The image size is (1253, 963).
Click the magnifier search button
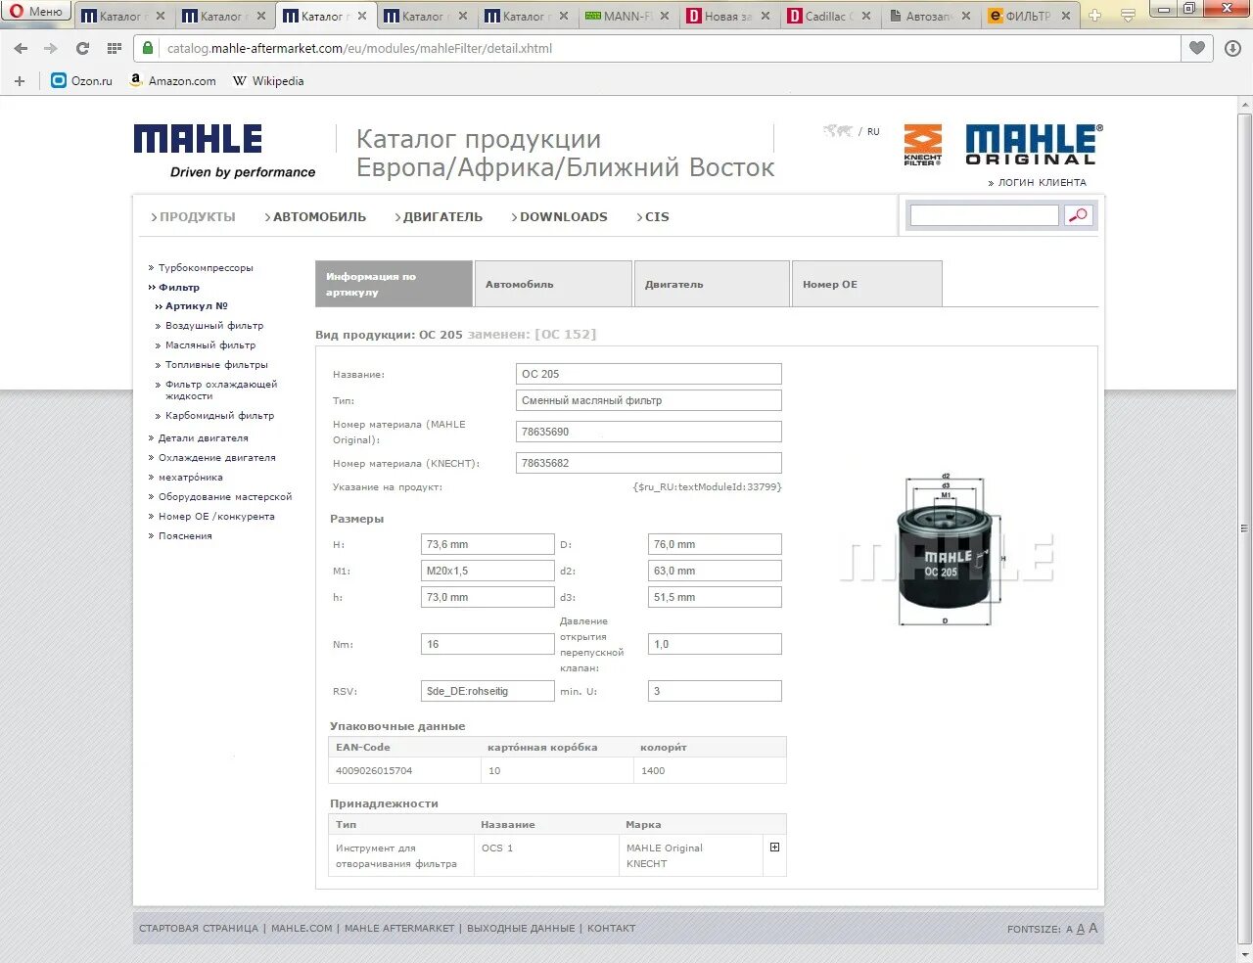tap(1078, 215)
